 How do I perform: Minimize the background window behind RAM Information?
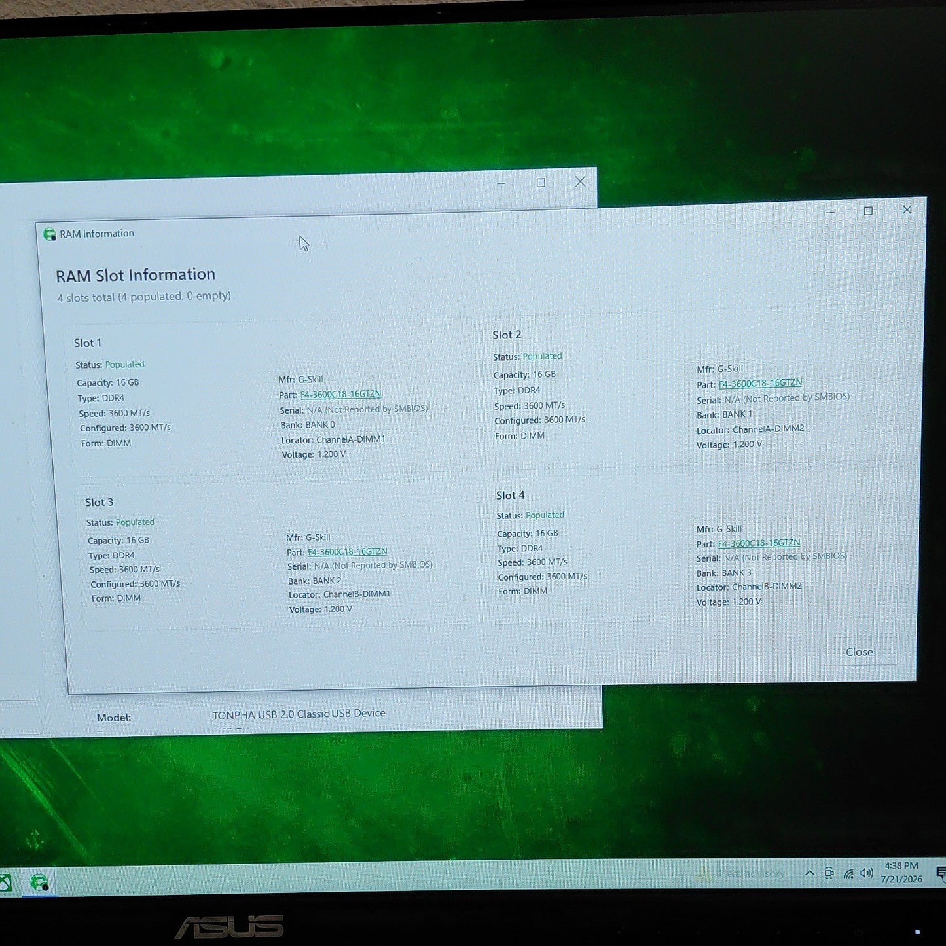point(501,184)
